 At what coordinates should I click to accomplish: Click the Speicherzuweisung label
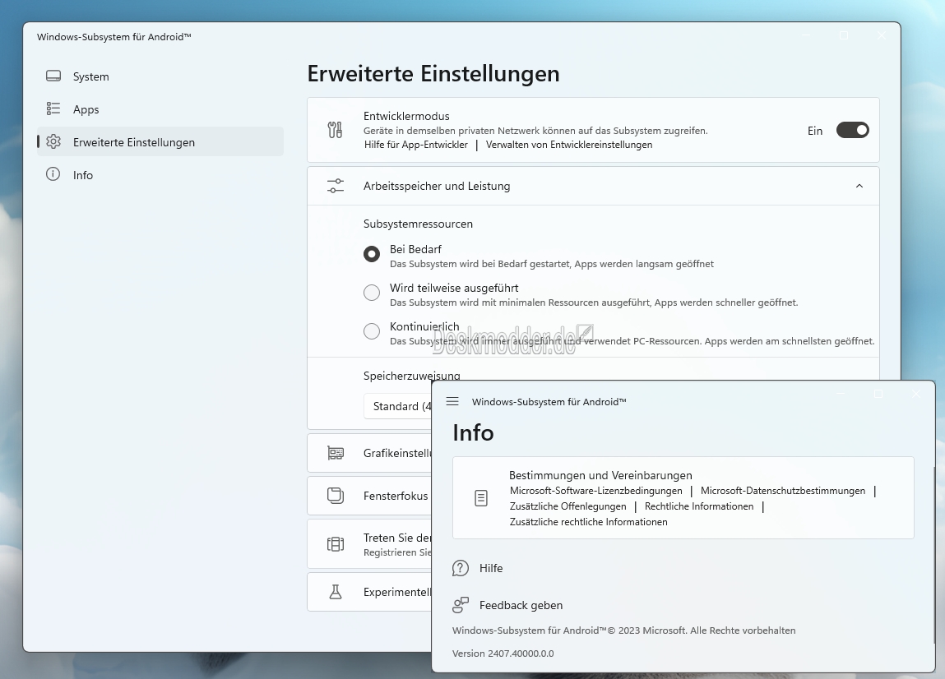[x=411, y=376]
